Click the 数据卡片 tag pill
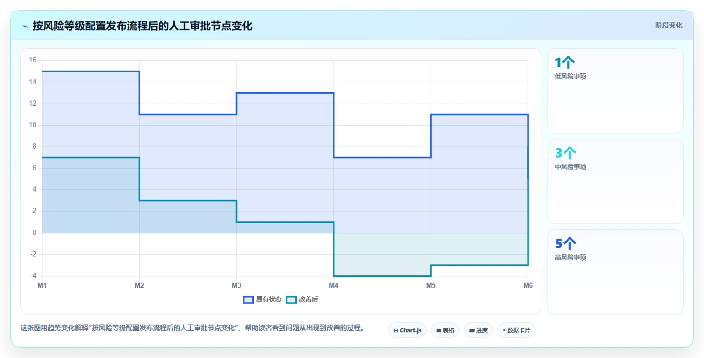The image size is (704, 358). (x=516, y=330)
